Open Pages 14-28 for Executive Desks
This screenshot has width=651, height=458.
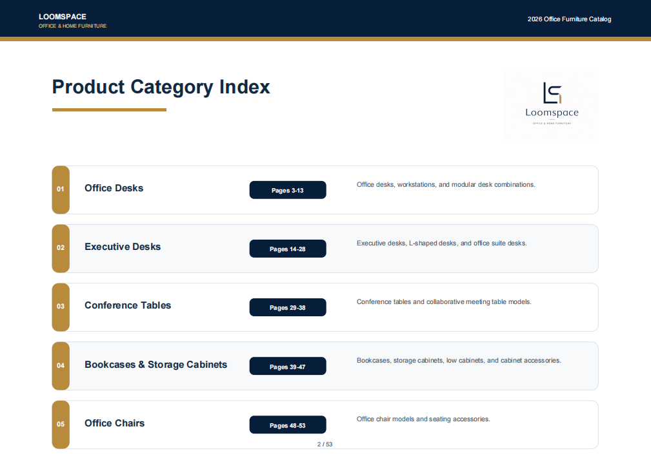tap(288, 249)
